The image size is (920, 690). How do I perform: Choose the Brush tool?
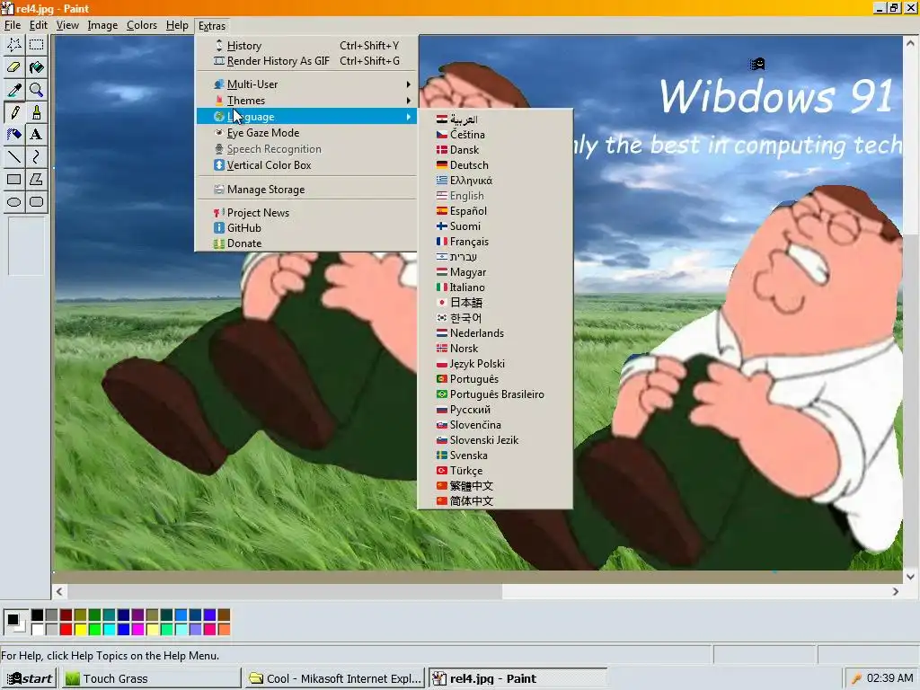coord(36,112)
